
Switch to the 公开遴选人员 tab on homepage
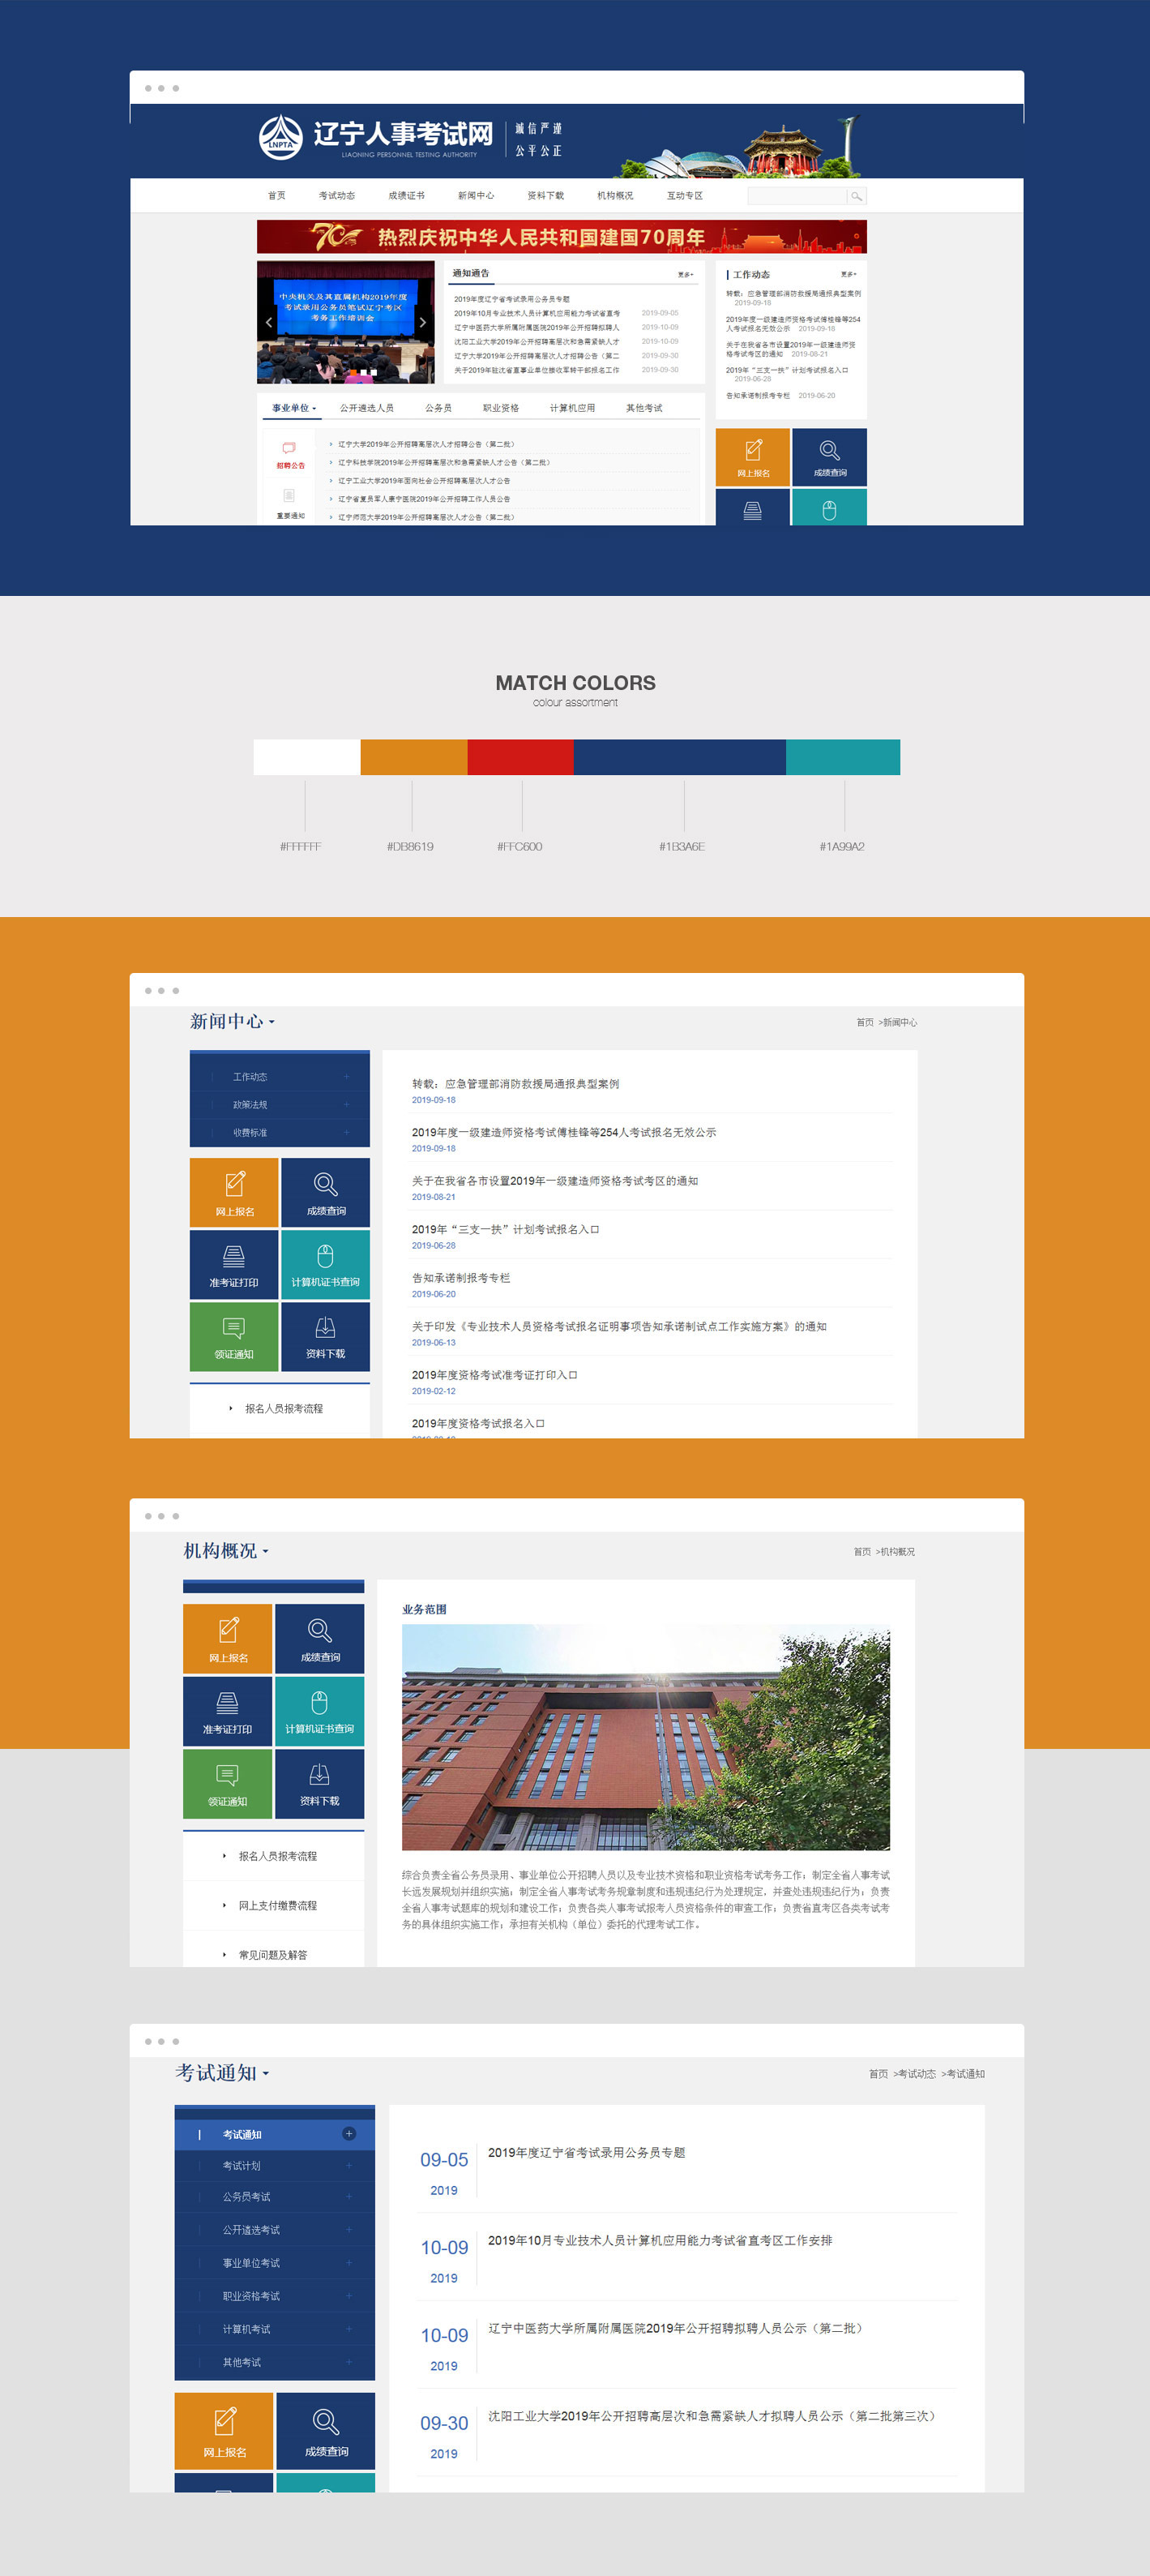pos(366,408)
